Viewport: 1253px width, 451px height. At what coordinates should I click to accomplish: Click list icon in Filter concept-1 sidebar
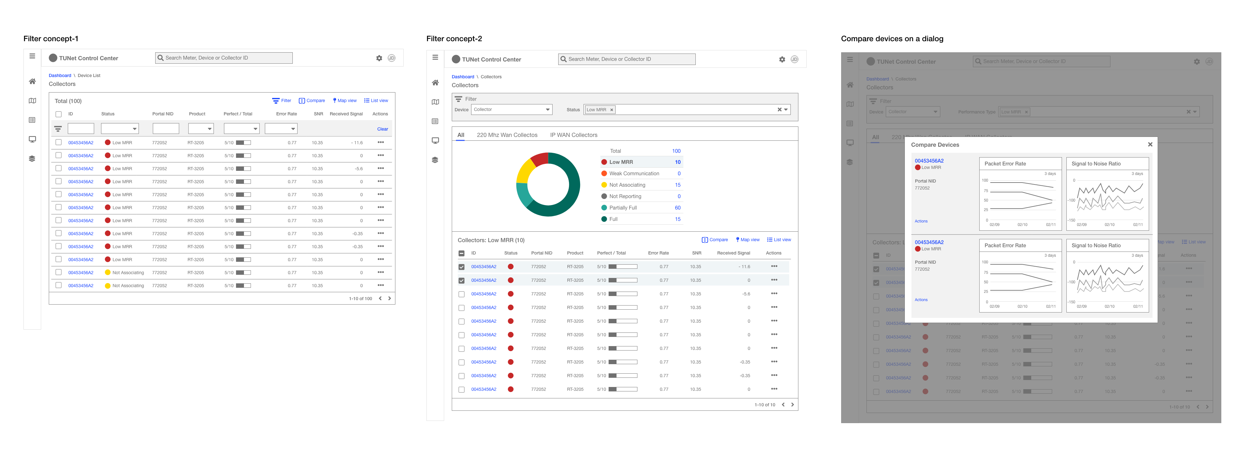click(x=32, y=120)
